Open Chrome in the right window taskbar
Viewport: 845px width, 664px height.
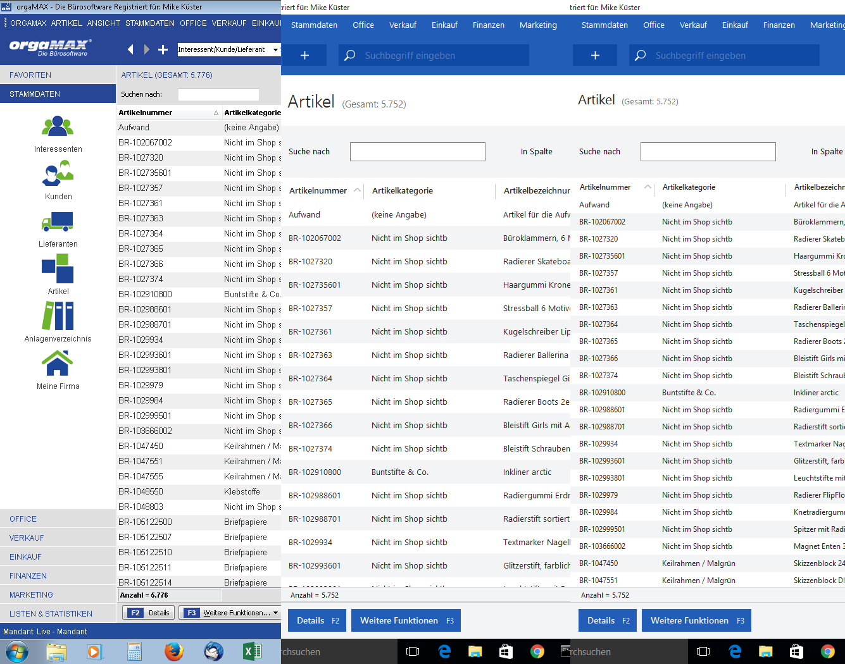[x=827, y=651]
